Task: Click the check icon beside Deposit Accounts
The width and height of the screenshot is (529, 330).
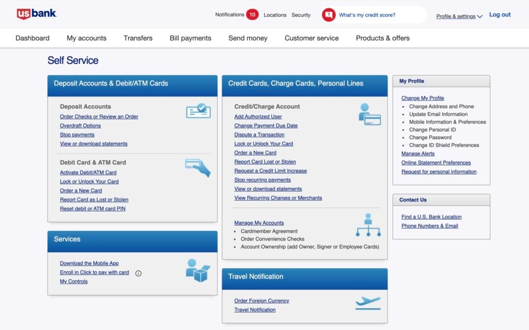Action: 198,111
